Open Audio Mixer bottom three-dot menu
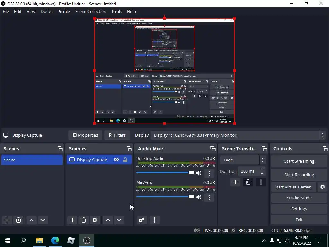 (x=155, y=220)
